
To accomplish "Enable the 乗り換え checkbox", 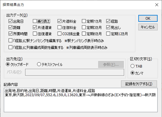I will coord(35,21).
